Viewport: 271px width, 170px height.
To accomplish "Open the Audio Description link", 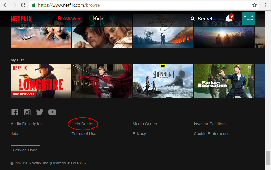I will [x=27, y=124].
